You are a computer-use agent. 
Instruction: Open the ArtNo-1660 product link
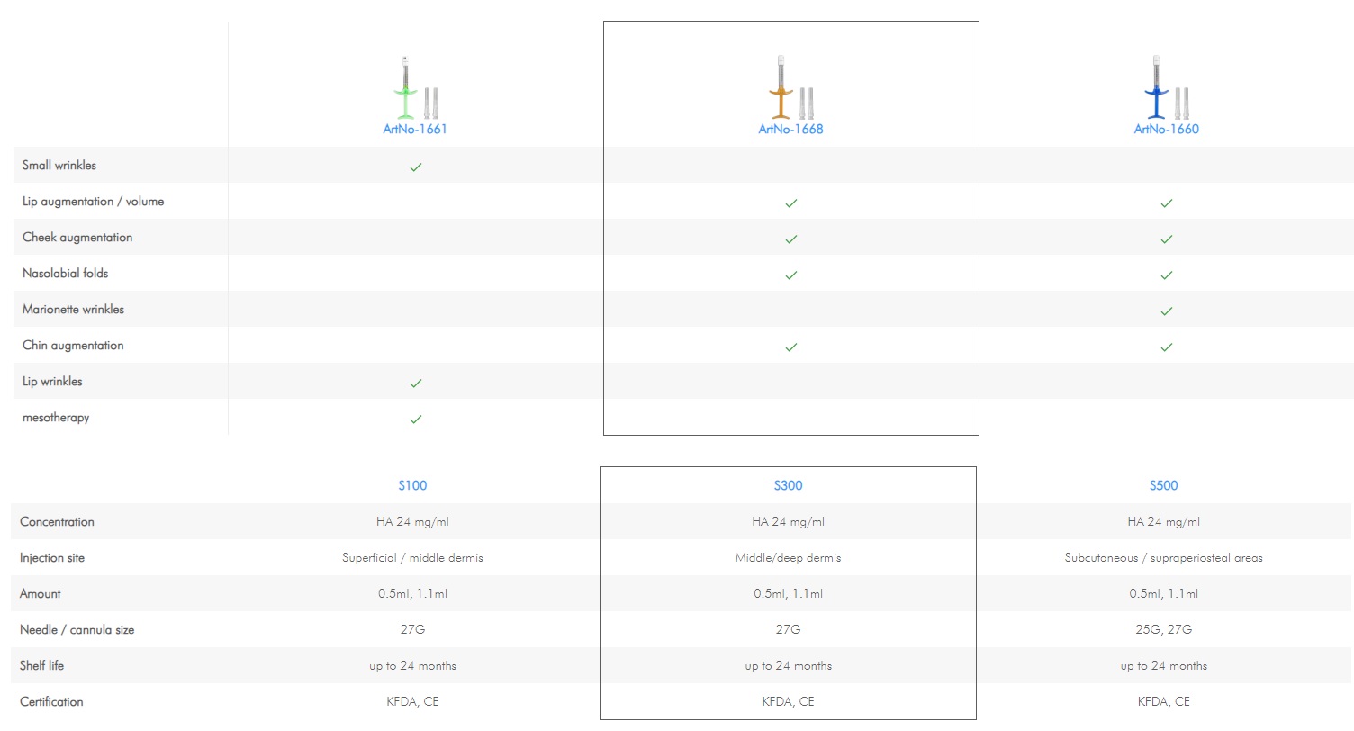[1166, 129]
